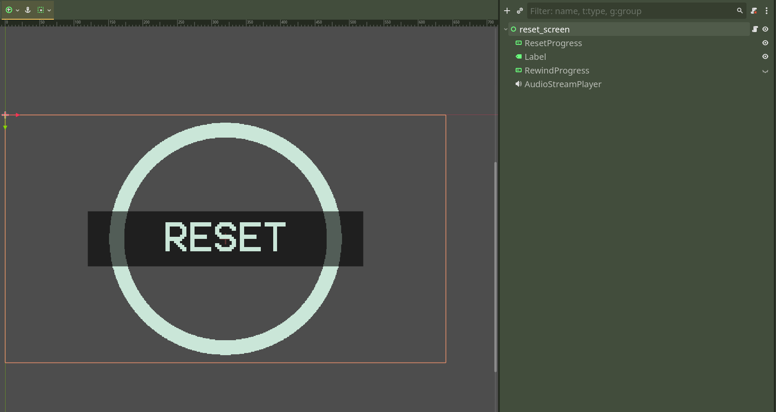The image size is (776, 412).
Task: Click the Instantiate Child Scene link icon
Action: tap(520, 11)
